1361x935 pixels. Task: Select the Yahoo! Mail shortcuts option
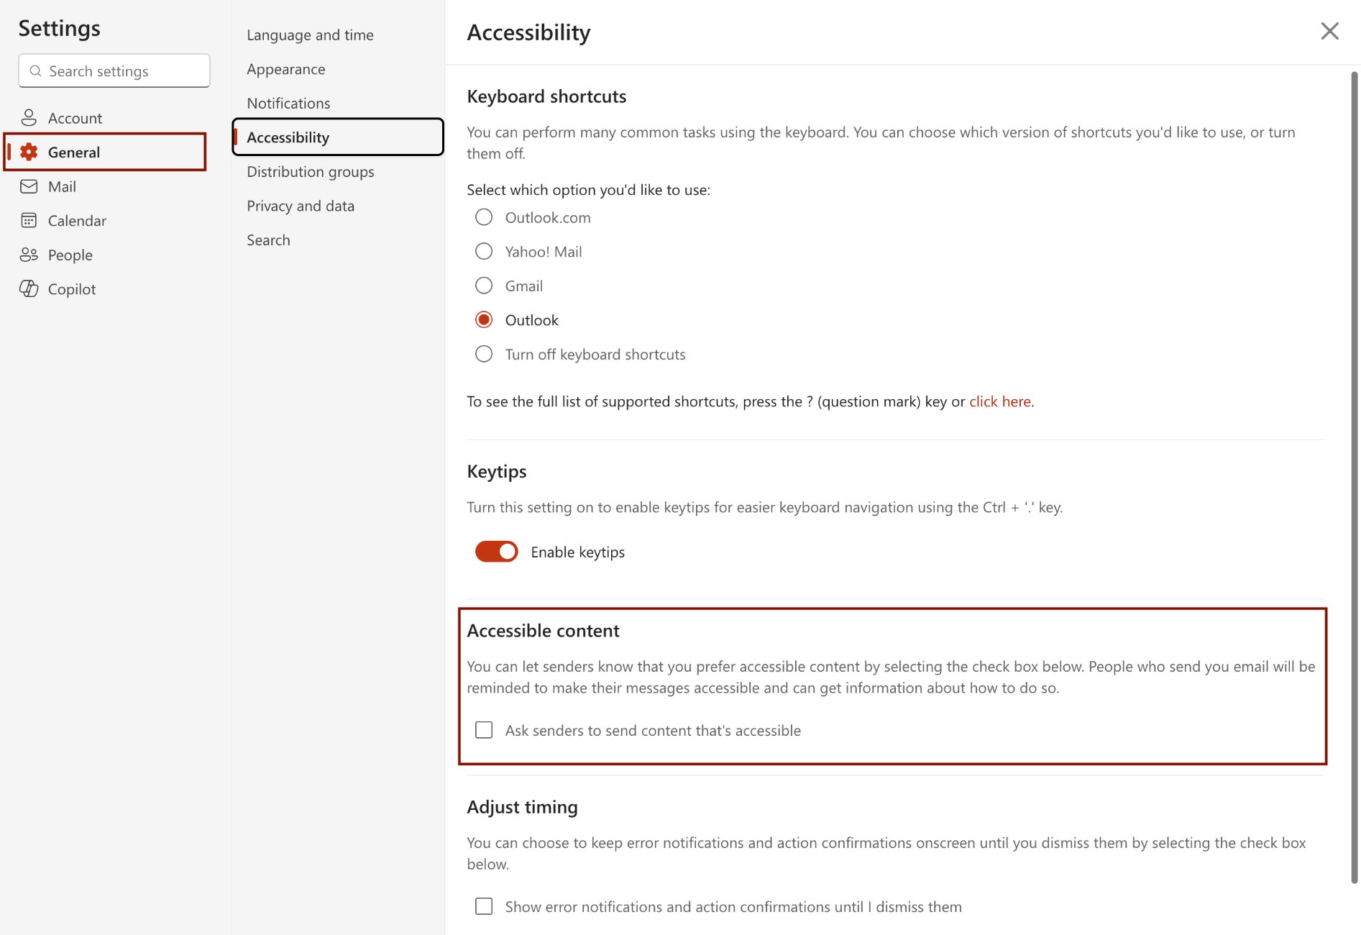[484, 251]
